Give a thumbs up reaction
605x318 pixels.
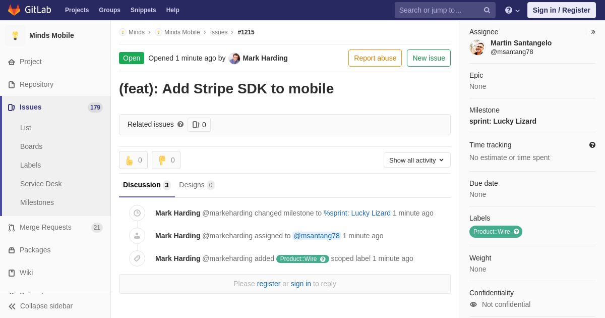(133, 160)
